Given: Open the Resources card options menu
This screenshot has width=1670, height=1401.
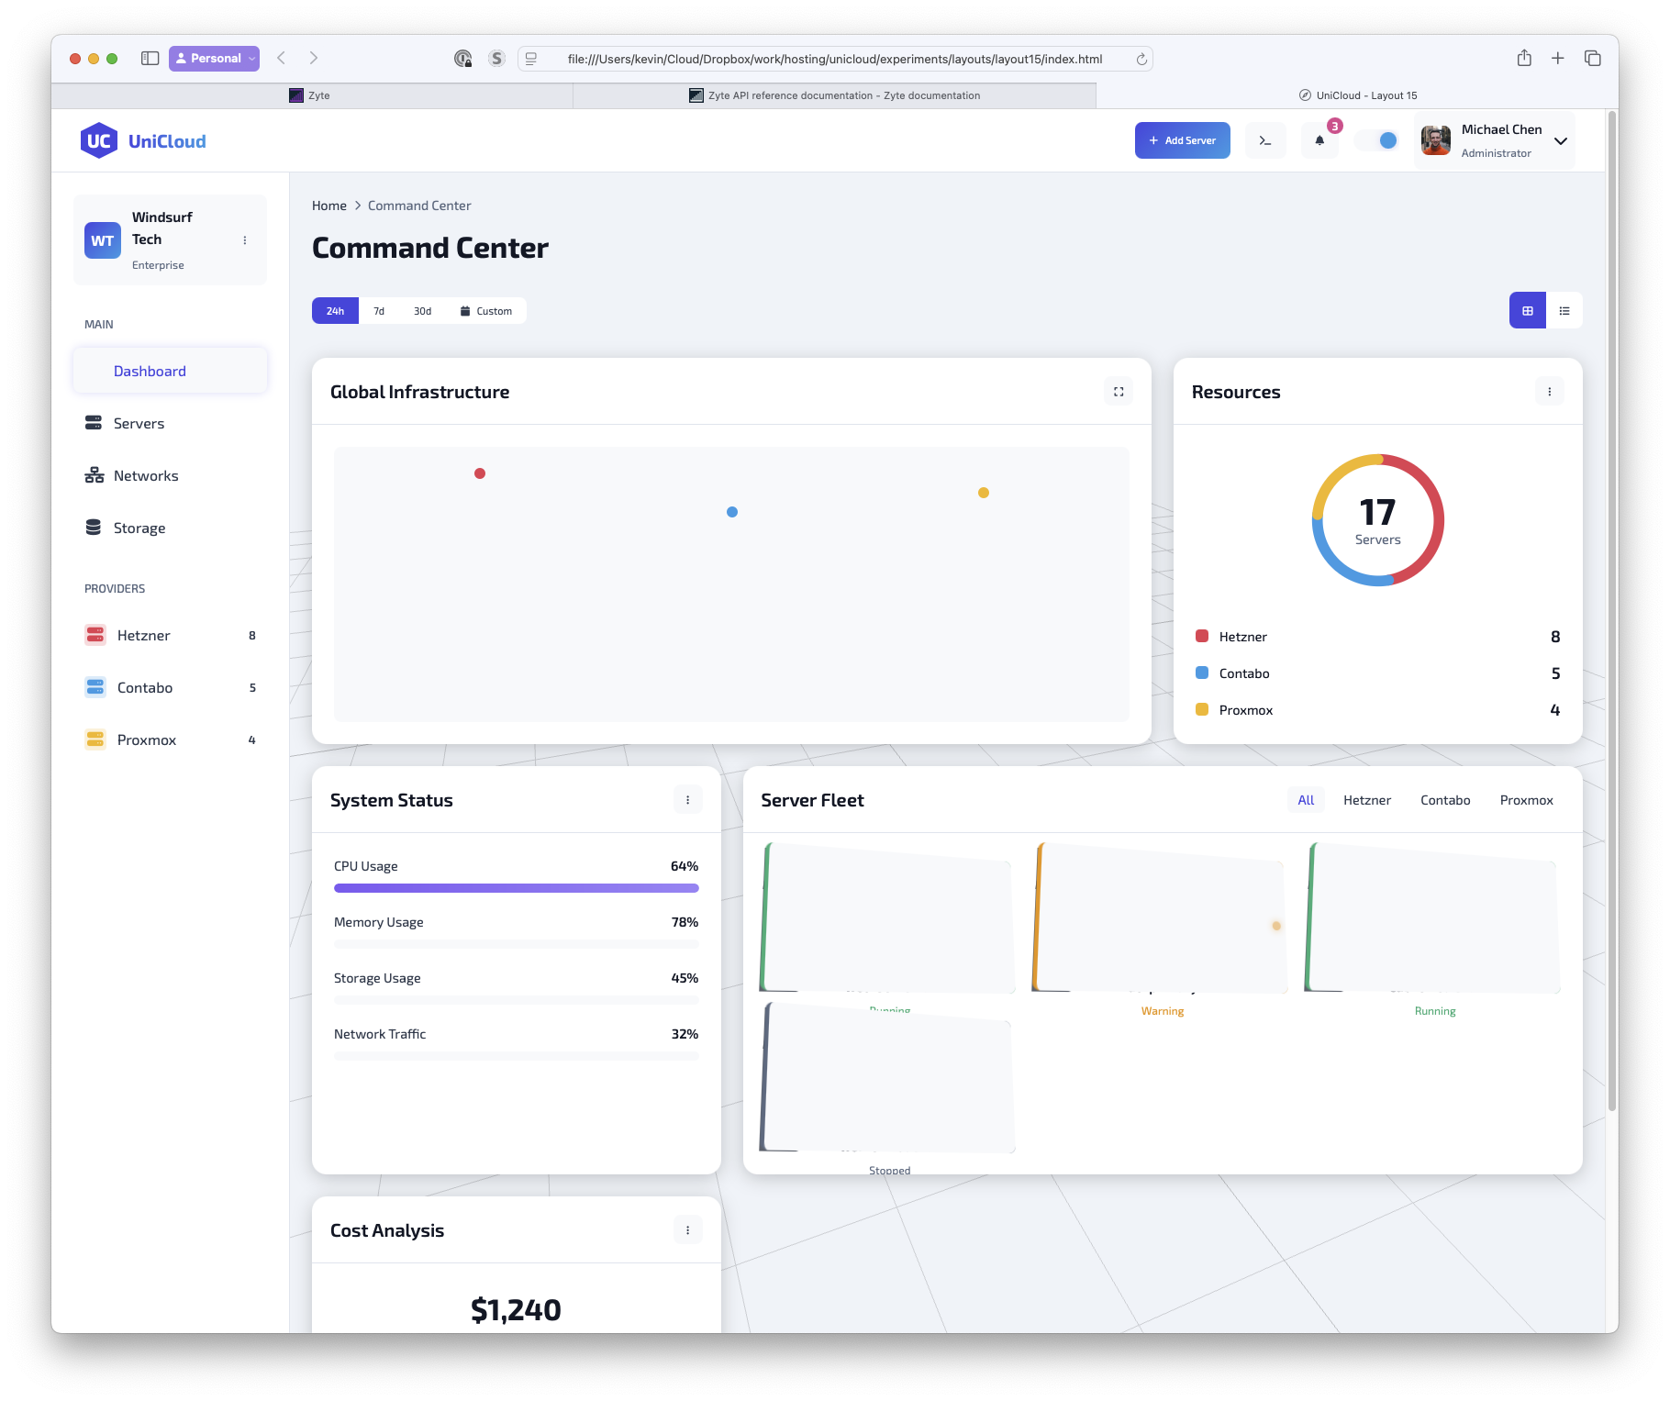Looking at the screenshot, I should 1549,392.
